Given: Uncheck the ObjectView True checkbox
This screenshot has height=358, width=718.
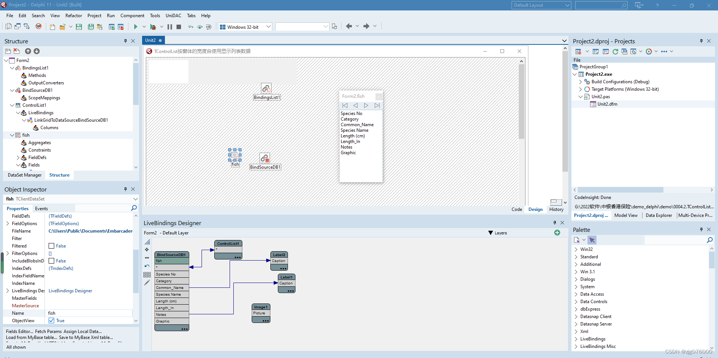Looking at the screenshot, I should coord(52,321).
